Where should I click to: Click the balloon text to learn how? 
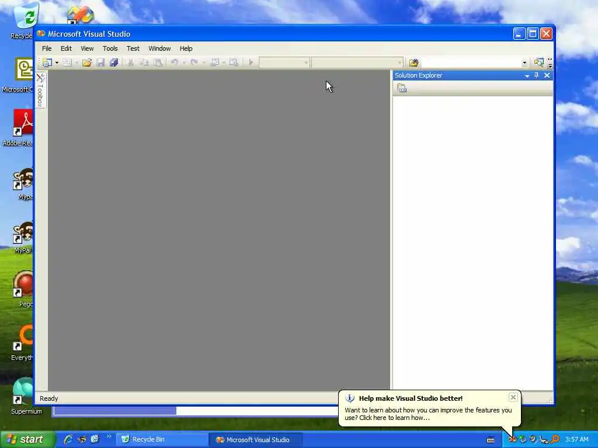pos(428,414)
